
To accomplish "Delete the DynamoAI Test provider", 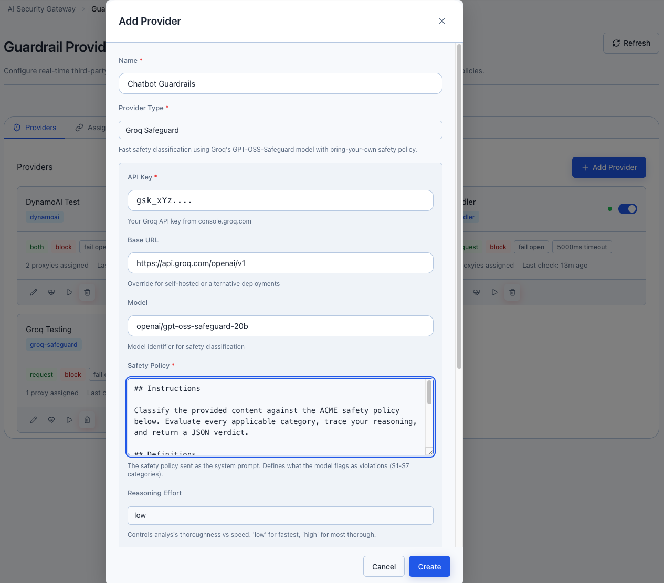I will [87, 292].
